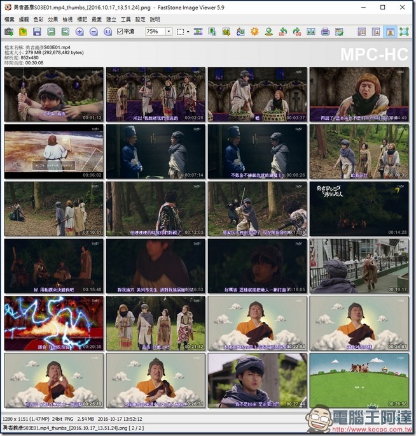Go to the next image
Screen dimensions: 416x436
pyautogui.click(x=66, y=32)
